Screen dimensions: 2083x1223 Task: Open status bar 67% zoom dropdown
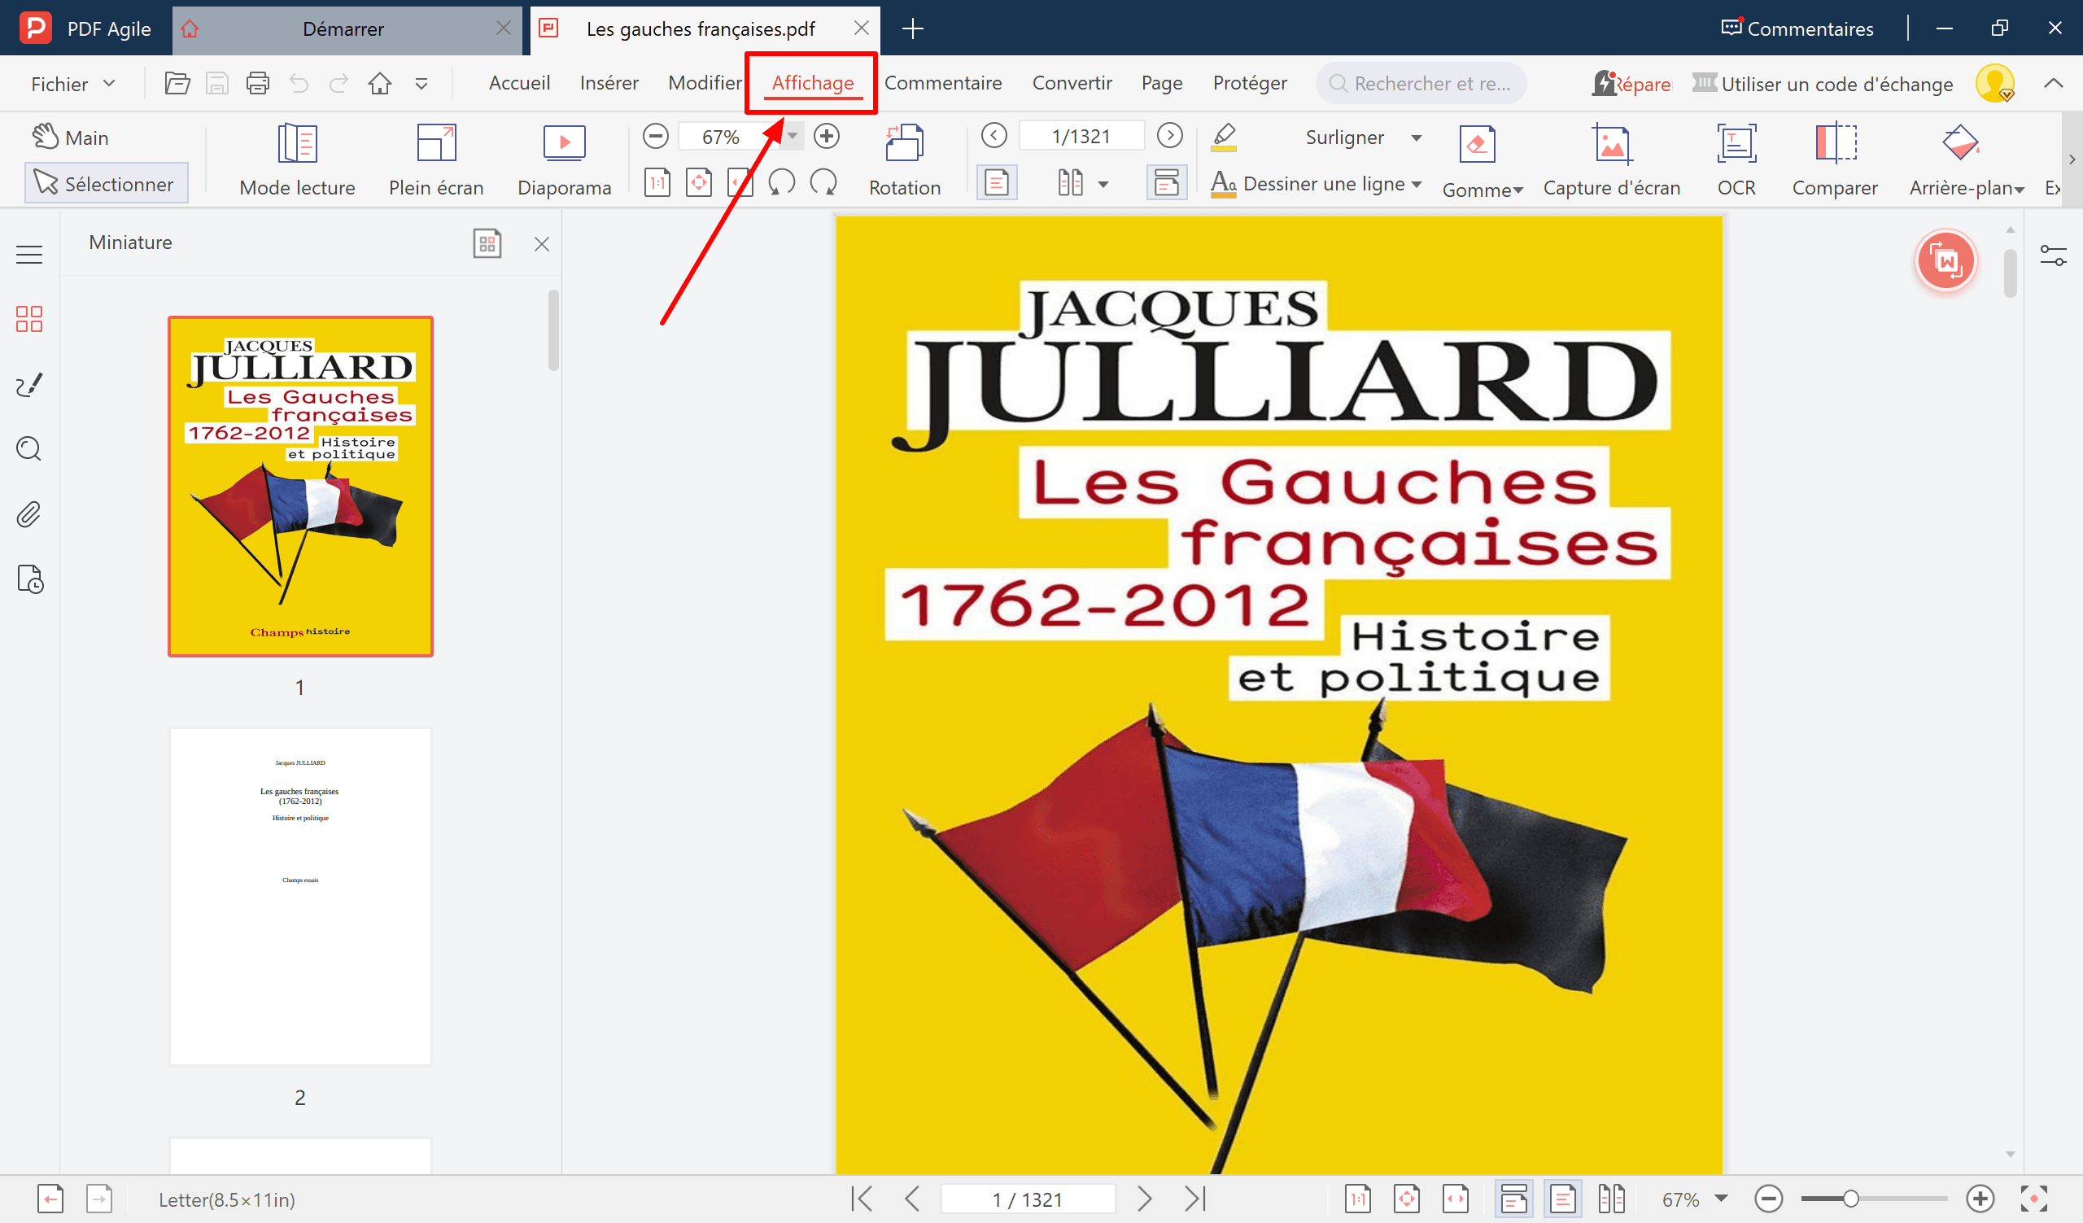[x=1722, y=1199]
